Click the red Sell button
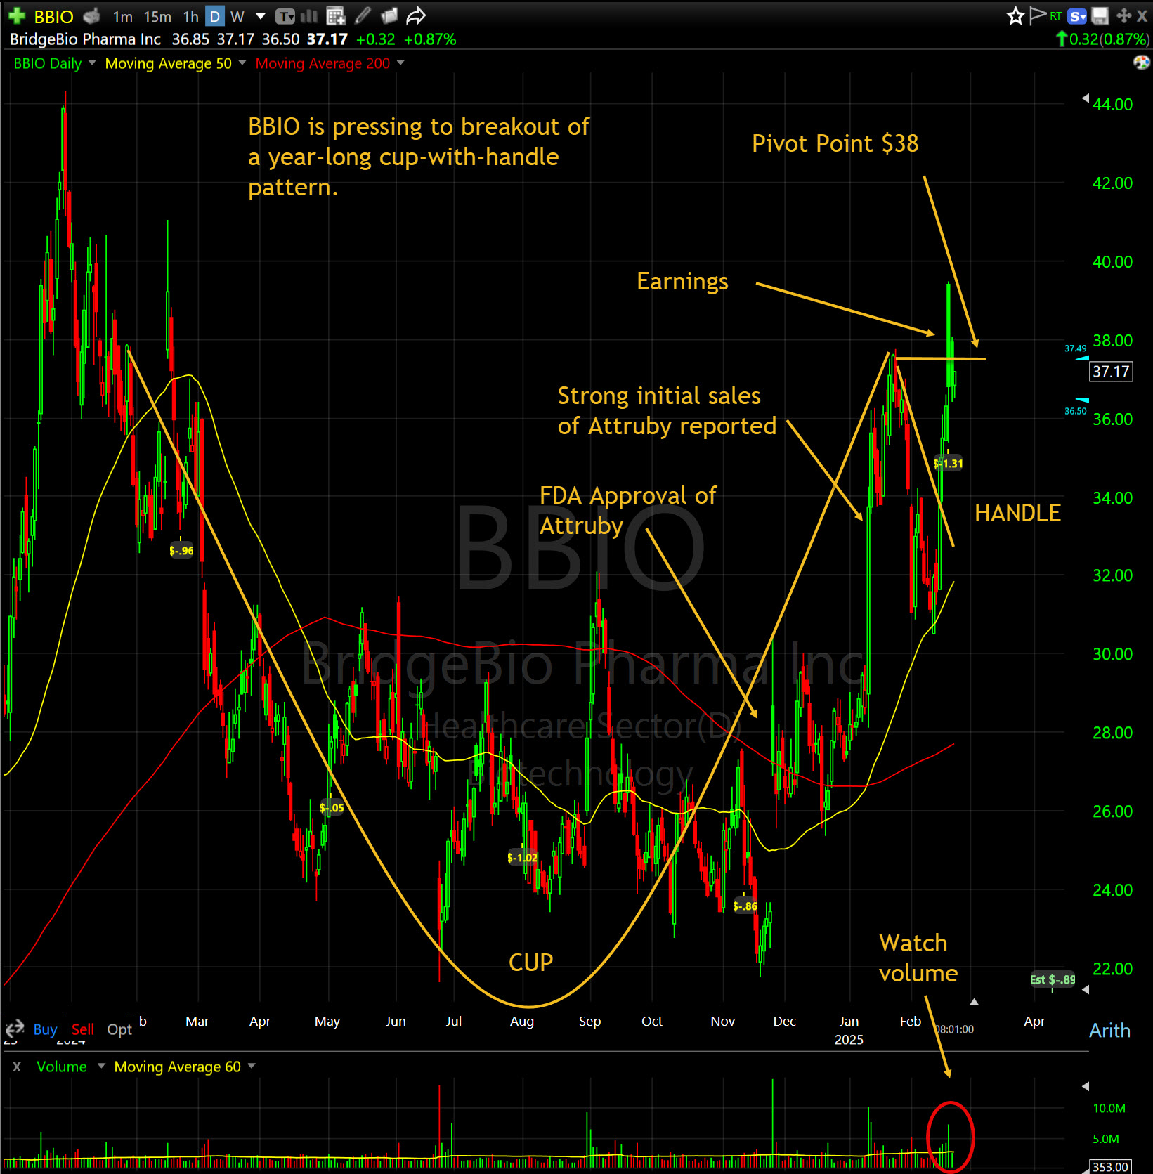The width and height of the screenshot is (1153, 1174). click(x=83, y=1029)
